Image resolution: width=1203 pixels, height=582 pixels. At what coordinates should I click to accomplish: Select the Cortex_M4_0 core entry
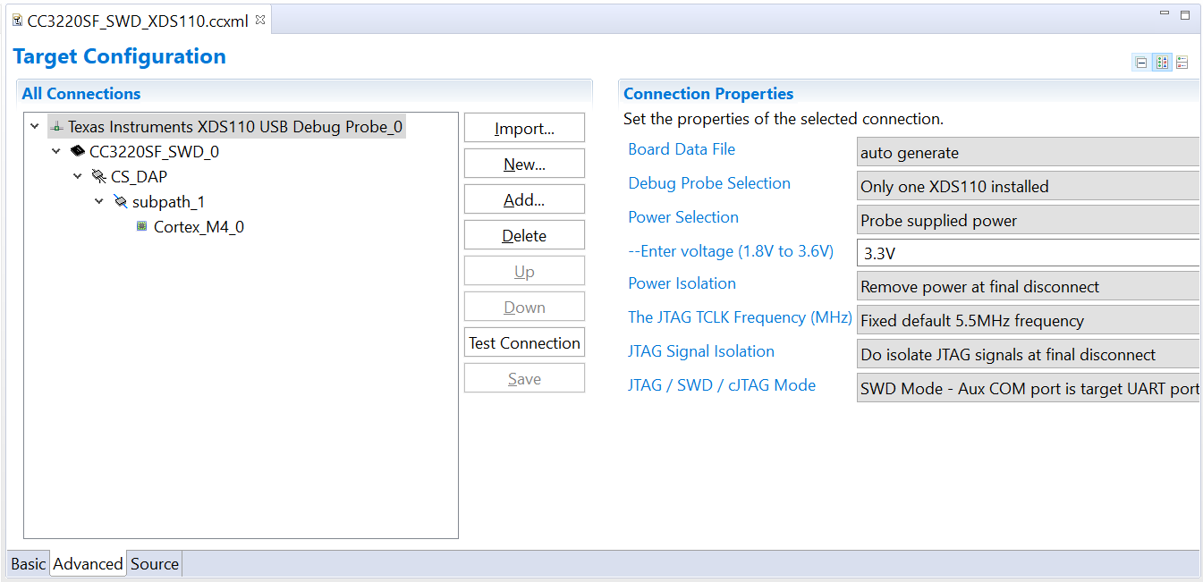[x=199, y=227]
